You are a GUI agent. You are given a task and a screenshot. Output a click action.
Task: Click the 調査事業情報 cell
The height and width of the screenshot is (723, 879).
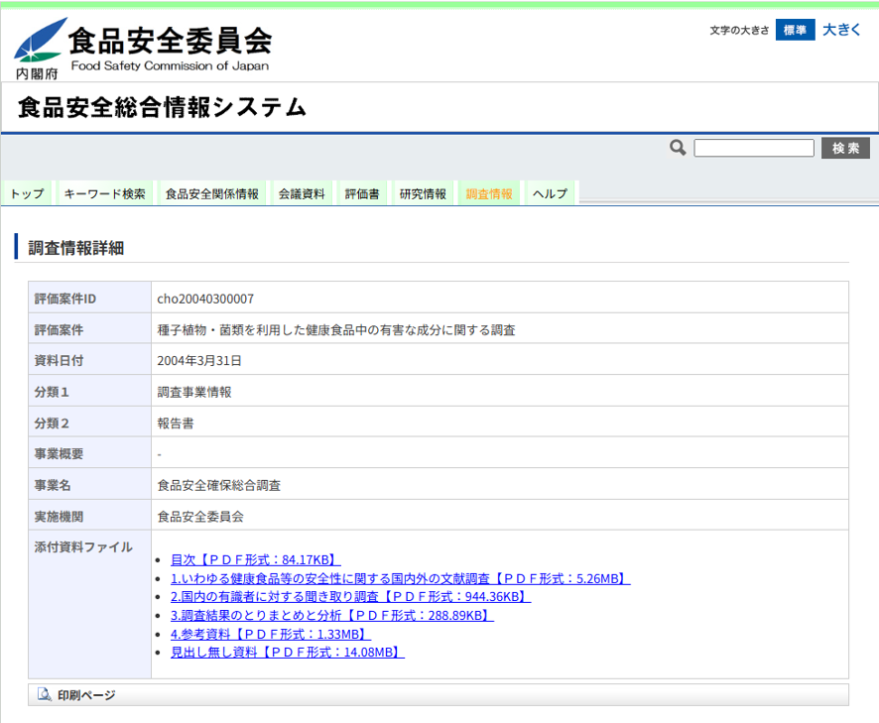point(194,392)
